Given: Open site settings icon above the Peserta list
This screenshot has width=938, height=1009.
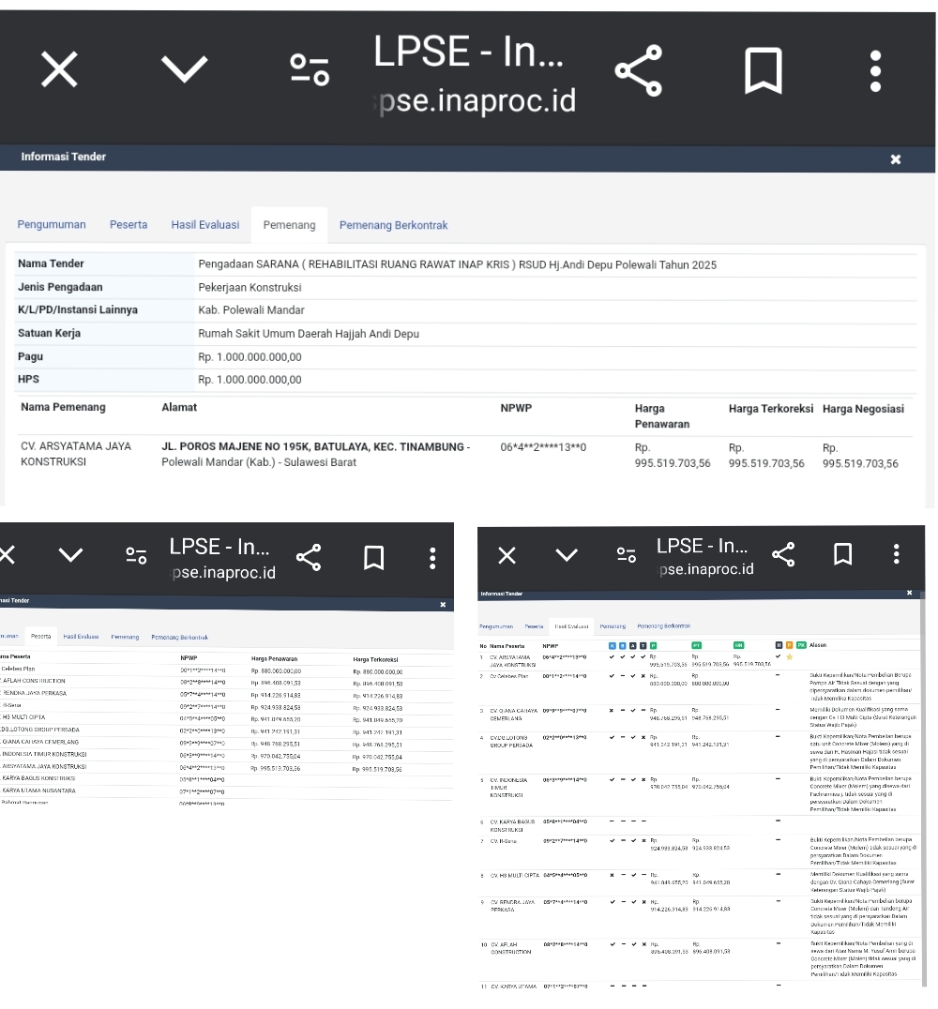Looking at the screenshot, I should tap(138, 558).
